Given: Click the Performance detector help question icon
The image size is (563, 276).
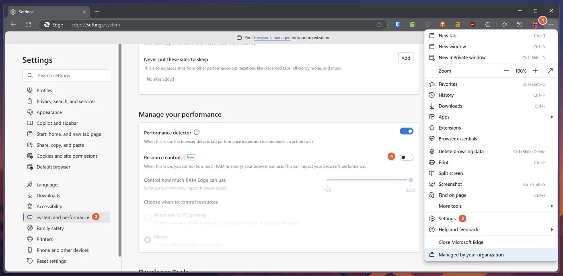Looking at the screenshot, I should 197,132.
